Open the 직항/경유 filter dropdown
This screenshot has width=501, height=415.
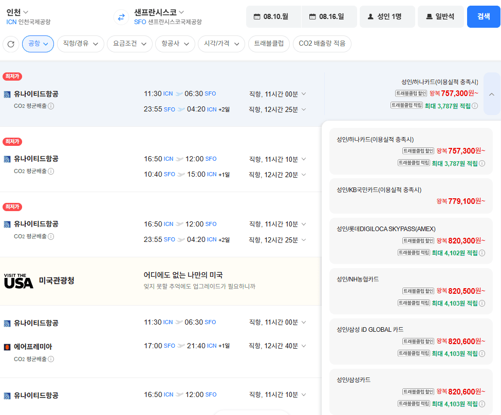coord(81,44)
